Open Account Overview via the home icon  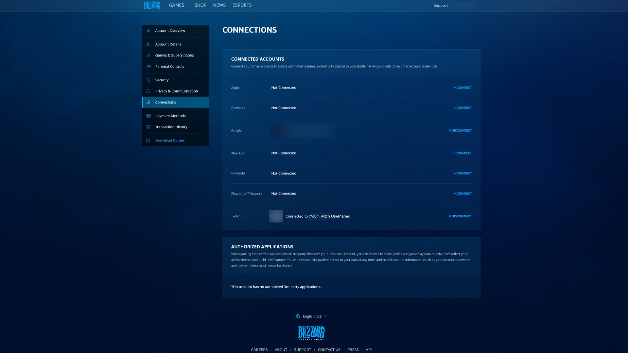pos(149,30)
